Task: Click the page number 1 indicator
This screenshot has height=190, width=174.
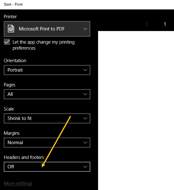Action: [x=165, y=24]
